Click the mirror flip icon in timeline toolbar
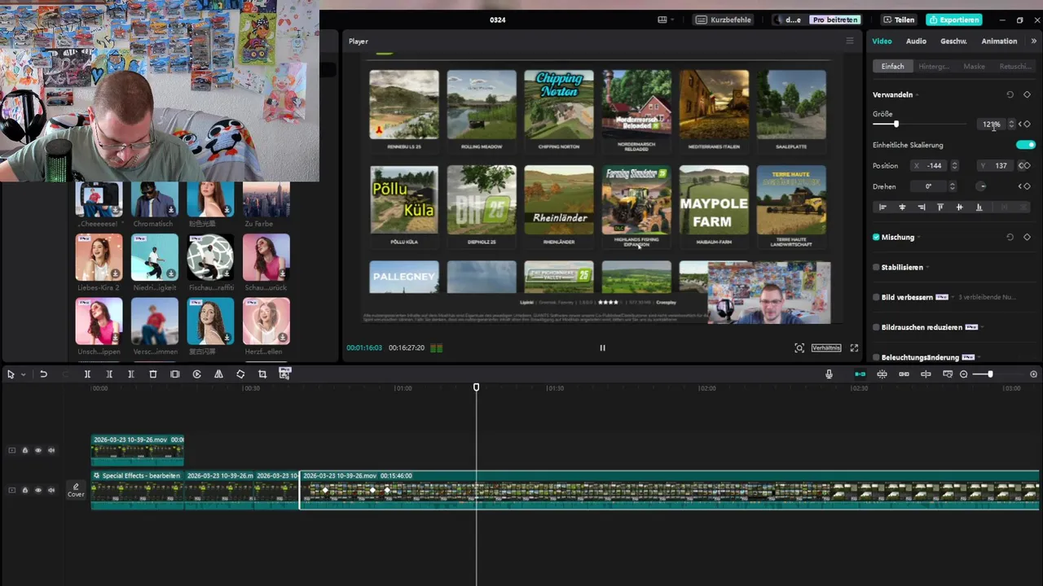 pyautogui.click(x=218, y=374)
